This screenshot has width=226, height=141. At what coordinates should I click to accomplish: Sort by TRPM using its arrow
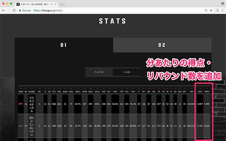tap(207, 88)
